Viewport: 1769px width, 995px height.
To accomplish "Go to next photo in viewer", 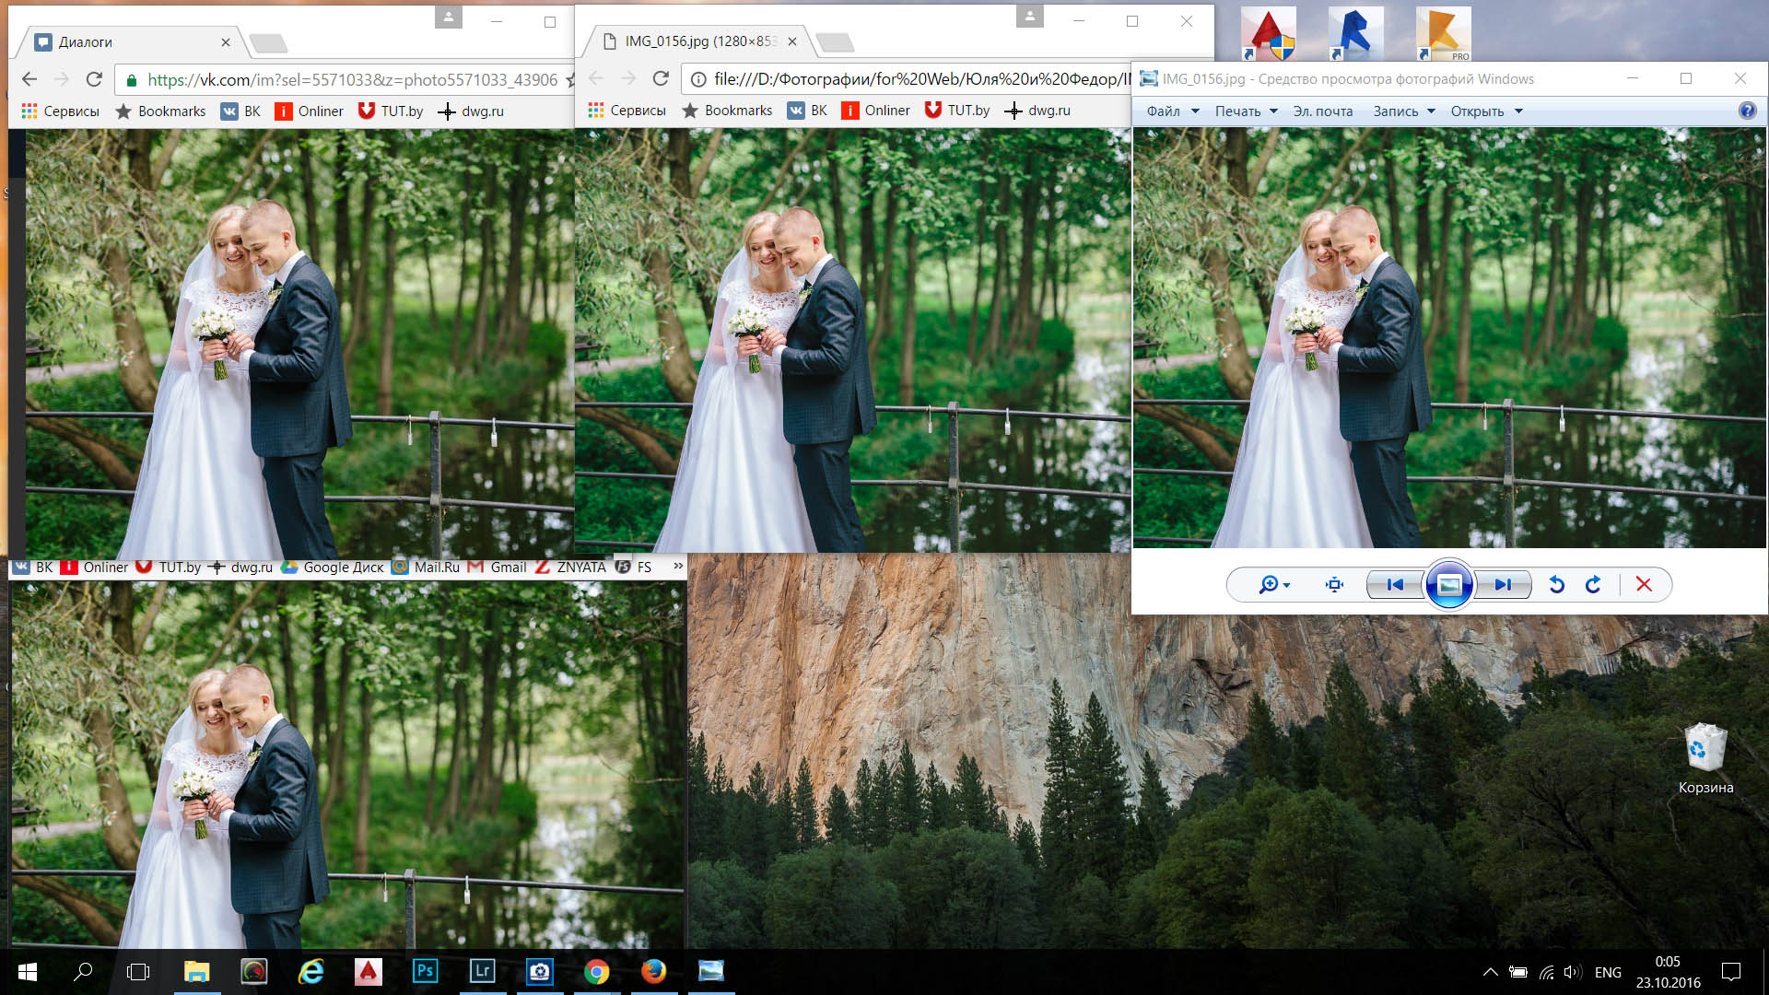I will coord(1503,585).
